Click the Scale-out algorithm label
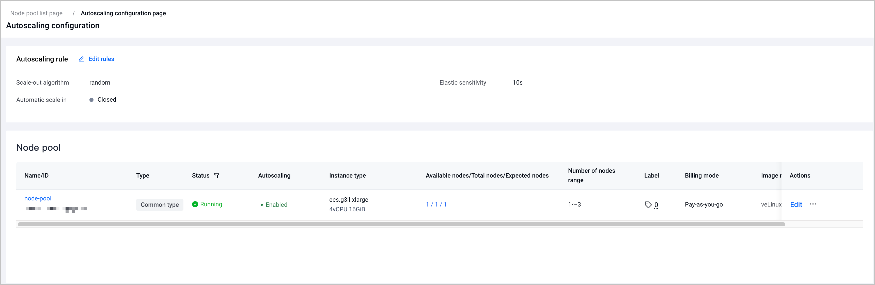Viewport: 875px width, 285px height. (42, 83)
